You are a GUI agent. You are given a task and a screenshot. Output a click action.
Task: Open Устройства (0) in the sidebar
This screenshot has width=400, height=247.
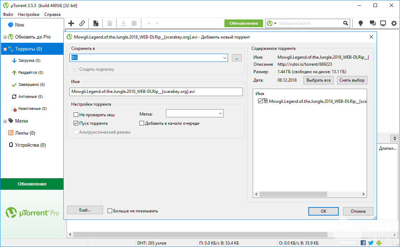coord(30,145)
